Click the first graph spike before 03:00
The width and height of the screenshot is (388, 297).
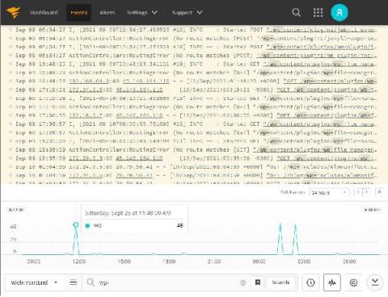coord(280,238)
